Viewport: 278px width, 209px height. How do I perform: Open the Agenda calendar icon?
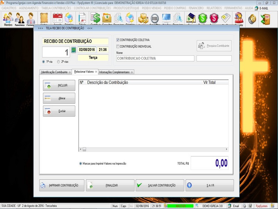[57, 18]
